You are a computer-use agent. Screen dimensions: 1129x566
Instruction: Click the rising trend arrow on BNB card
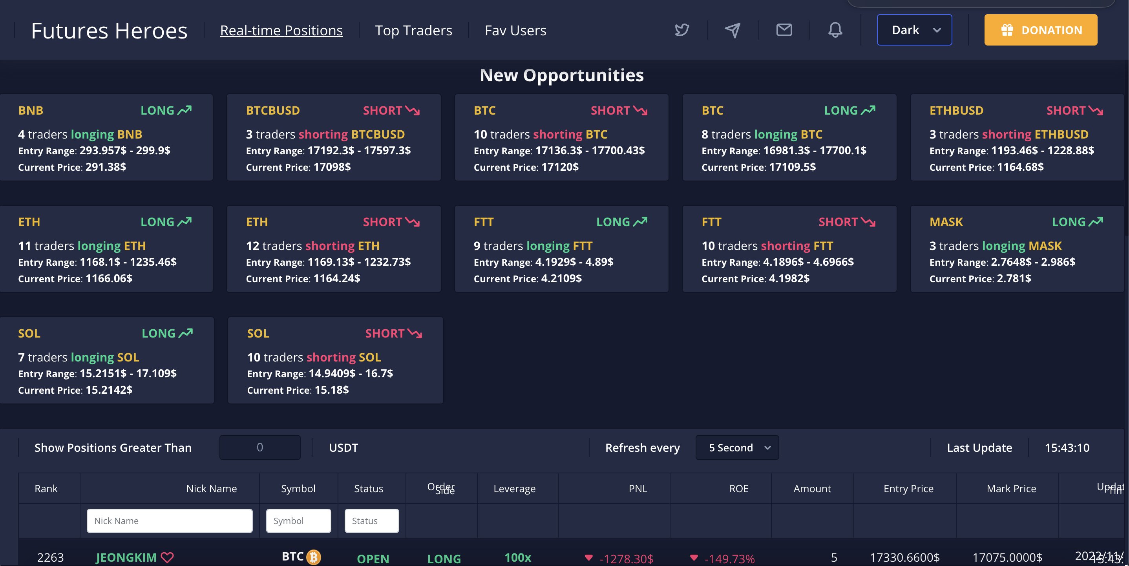[185, 110]
